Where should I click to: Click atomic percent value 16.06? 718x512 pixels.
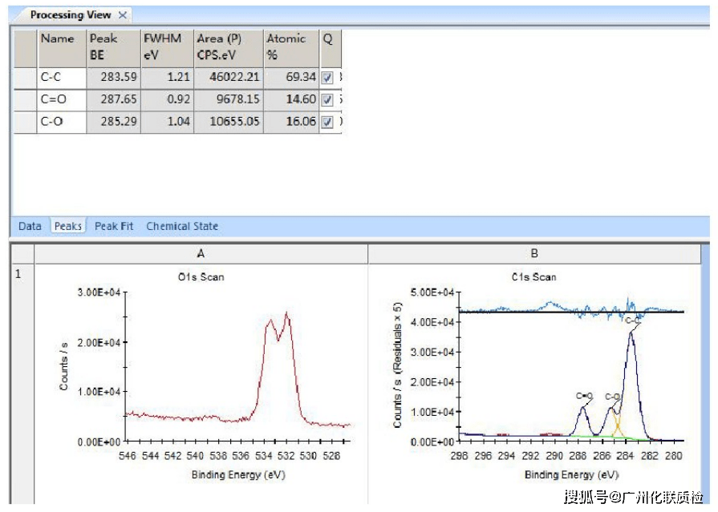coord(291,122)
